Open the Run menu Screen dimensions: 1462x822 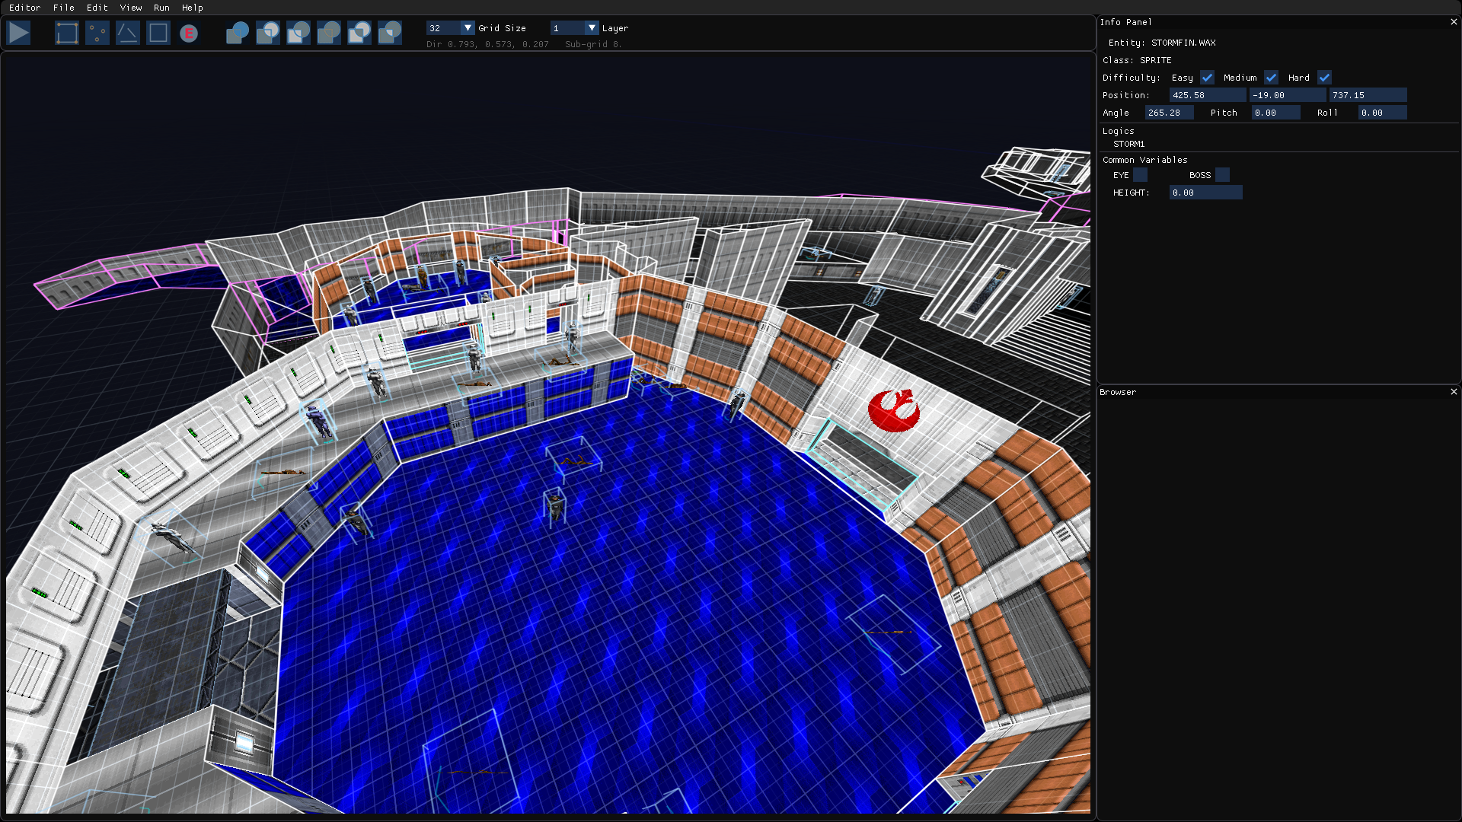point(161,8)
